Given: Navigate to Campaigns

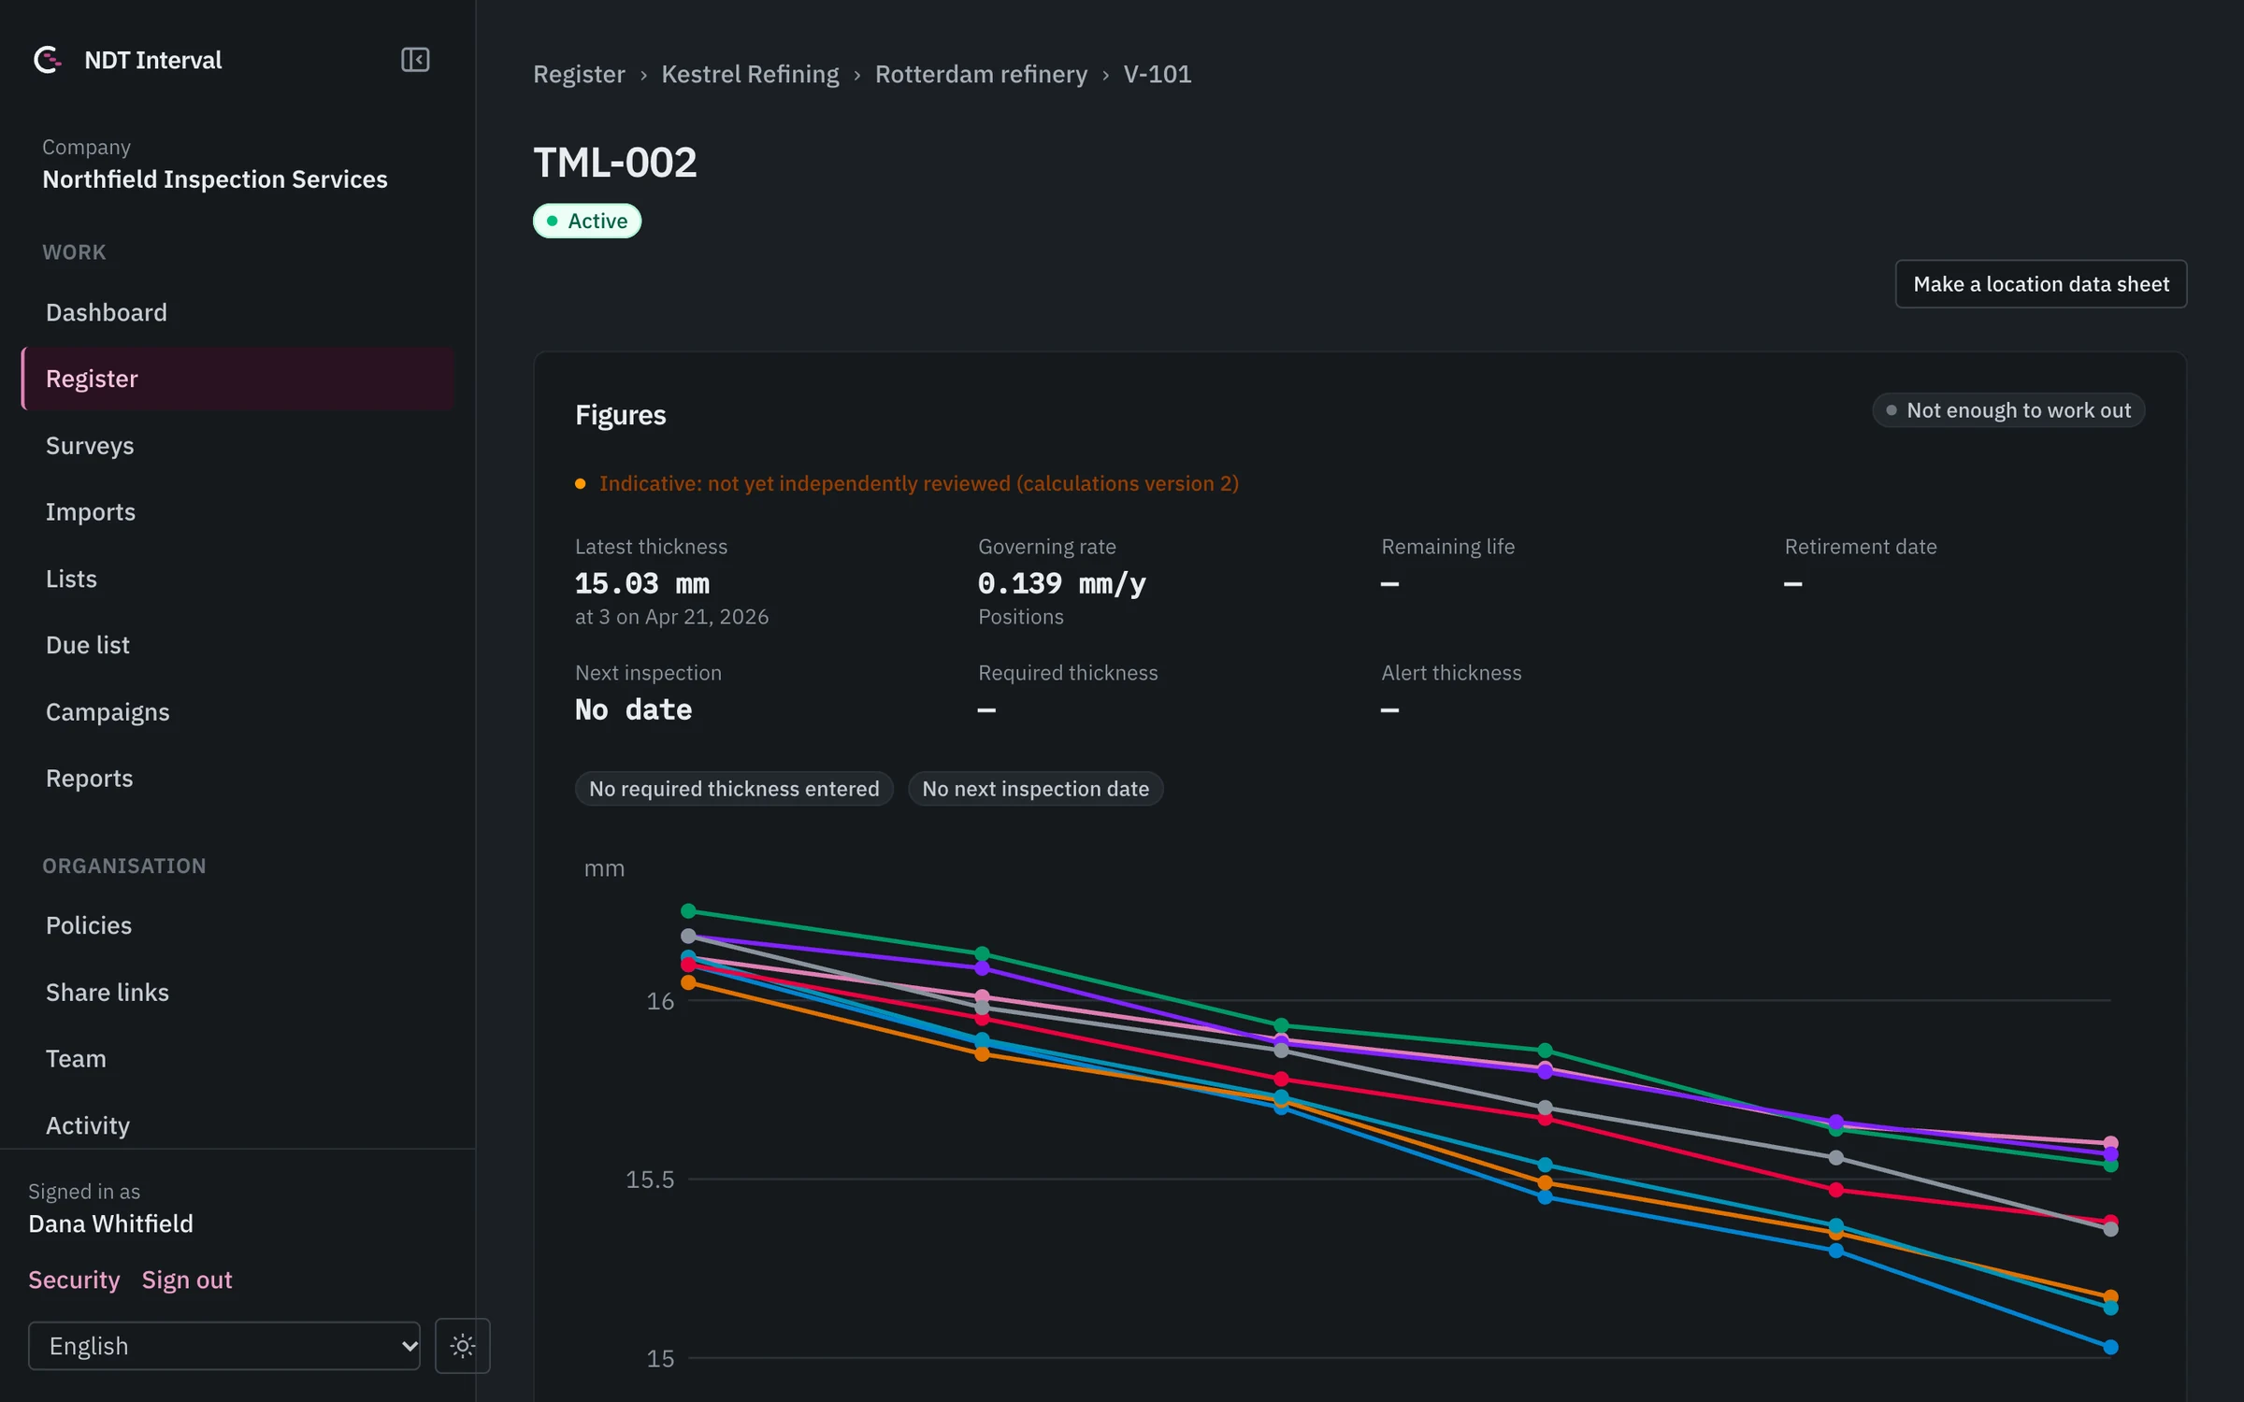Looking at the screenshot, I should tap(237, 712).
